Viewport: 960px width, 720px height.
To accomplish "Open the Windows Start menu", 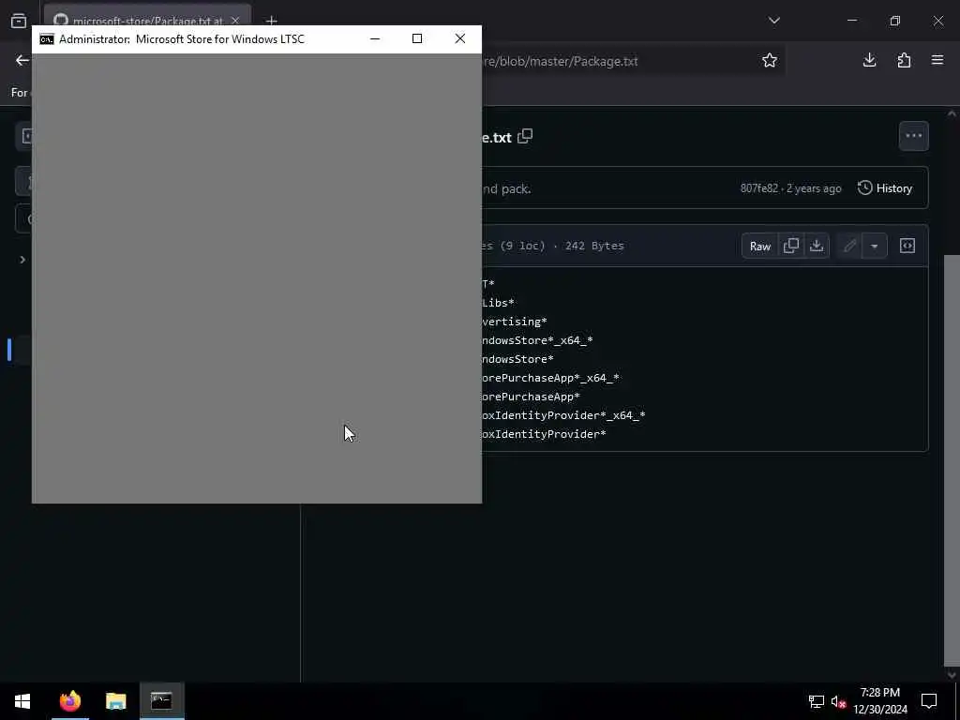I will coord(22,701).
